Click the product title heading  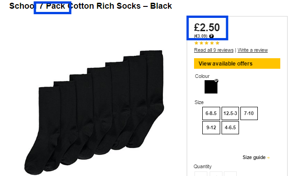[x=90, y=6]
